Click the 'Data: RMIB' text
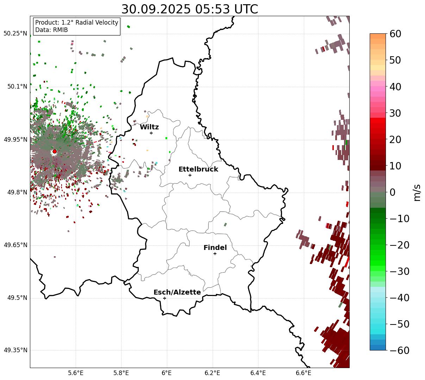This screenshot has height=380, width=425. [51, 30]
